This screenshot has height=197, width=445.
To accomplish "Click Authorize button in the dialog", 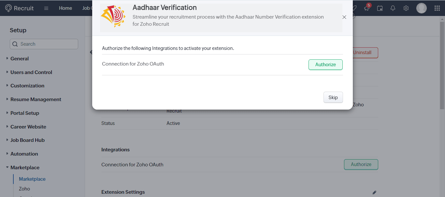I will point(325,65).
